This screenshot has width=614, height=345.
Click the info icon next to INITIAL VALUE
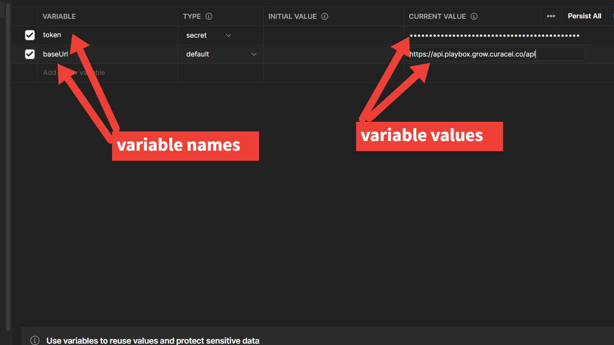325,17
